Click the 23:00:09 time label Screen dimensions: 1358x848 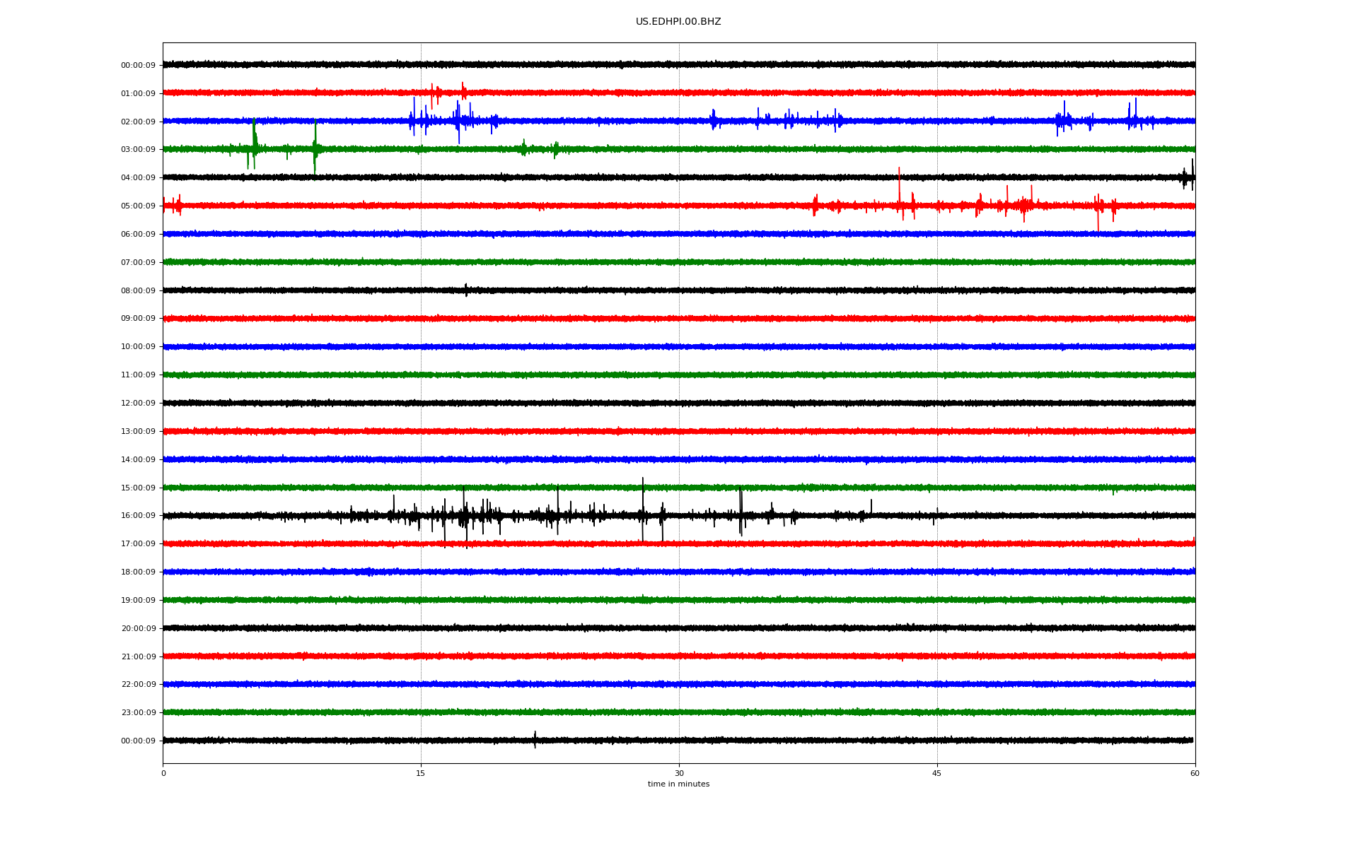138,713
